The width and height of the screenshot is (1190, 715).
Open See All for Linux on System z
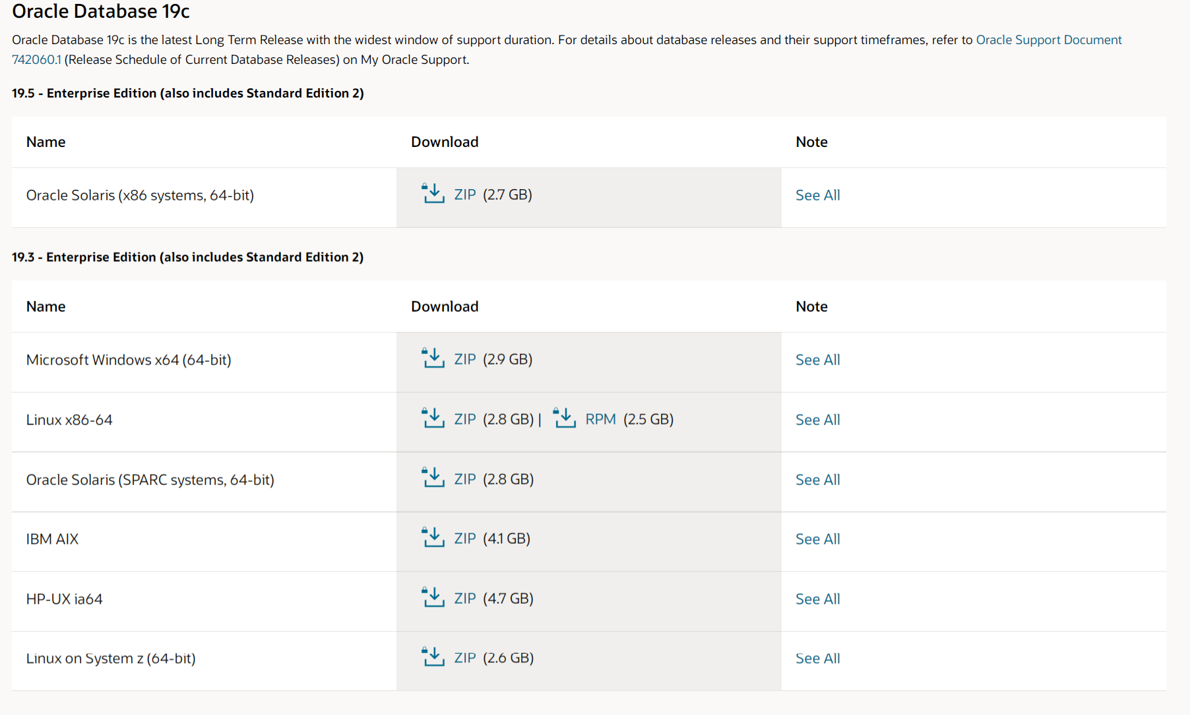(x=817, y=658)
